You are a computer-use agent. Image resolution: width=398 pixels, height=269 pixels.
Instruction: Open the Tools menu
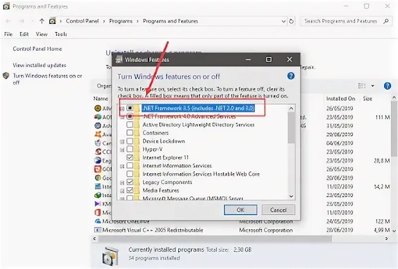(x=61, y=34)
